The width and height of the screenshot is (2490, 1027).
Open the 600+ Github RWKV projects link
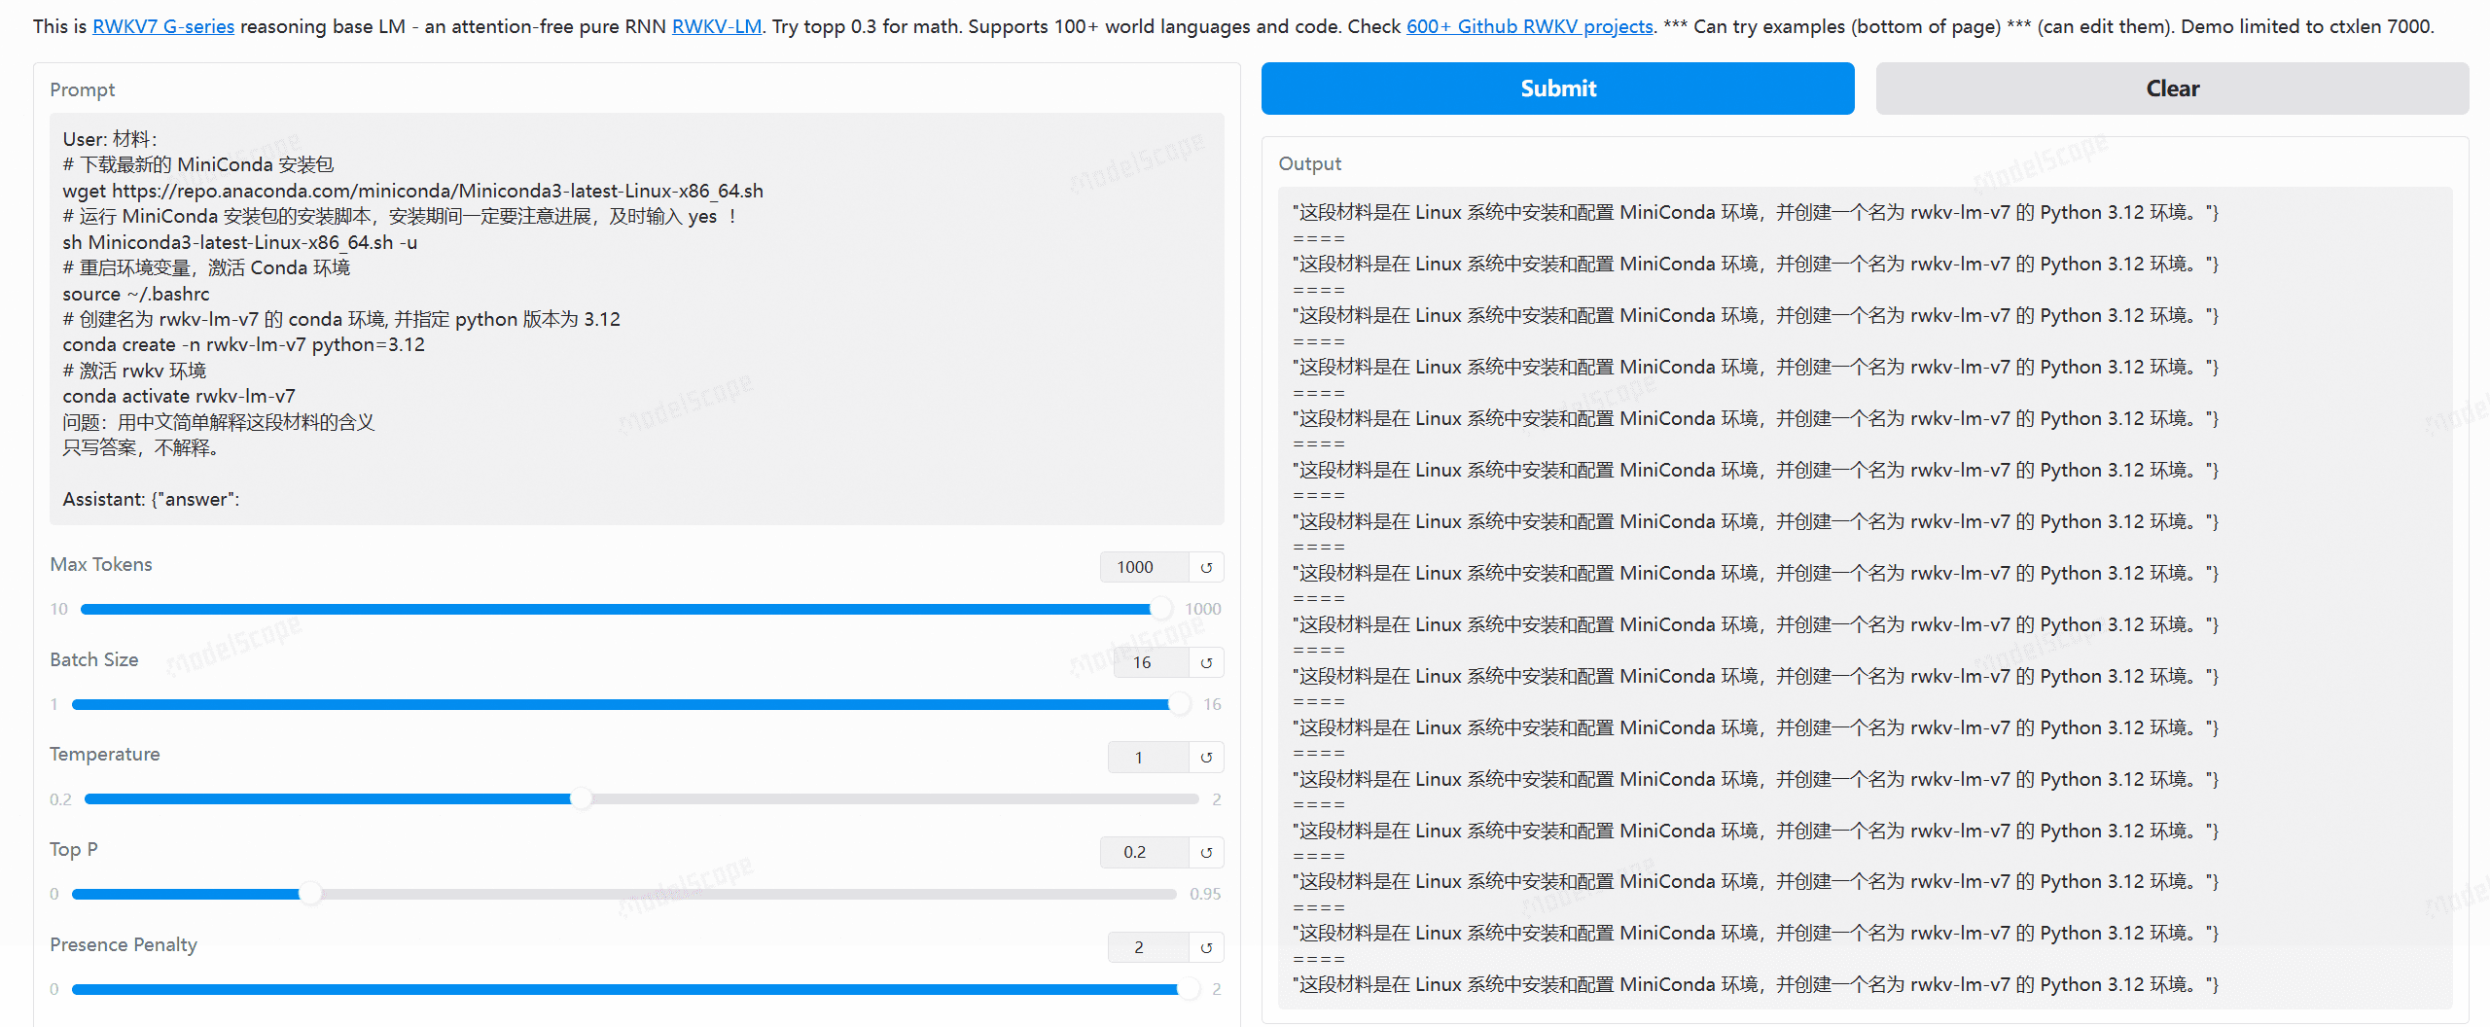pos(1530,26)
